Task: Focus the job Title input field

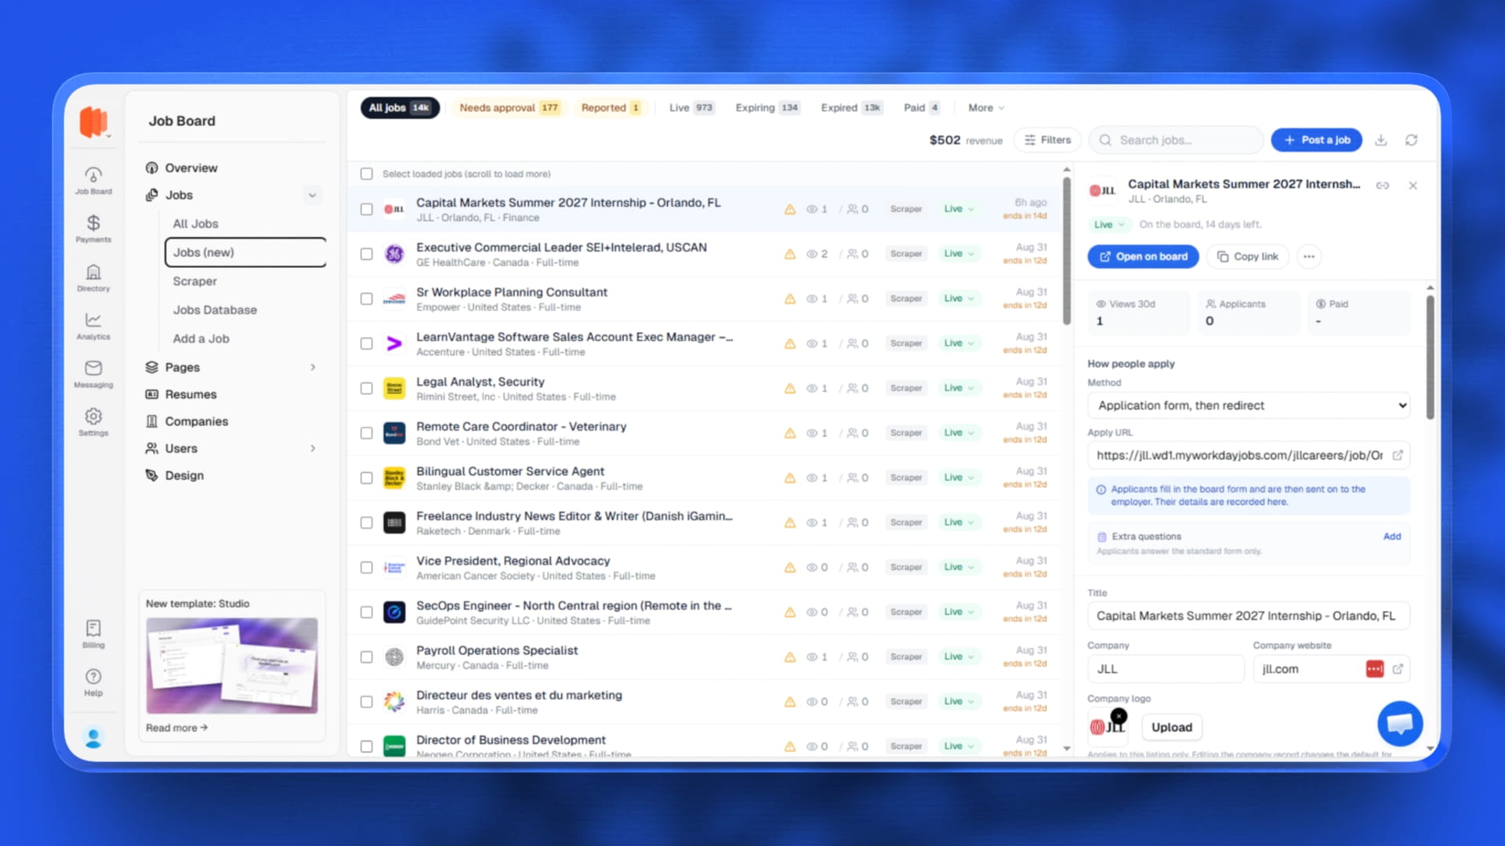Action: coord(1248,616)
